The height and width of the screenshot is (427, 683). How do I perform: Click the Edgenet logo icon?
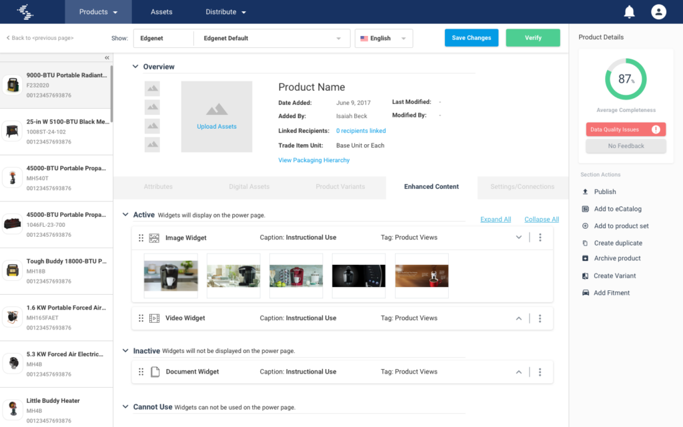(25, 12)
